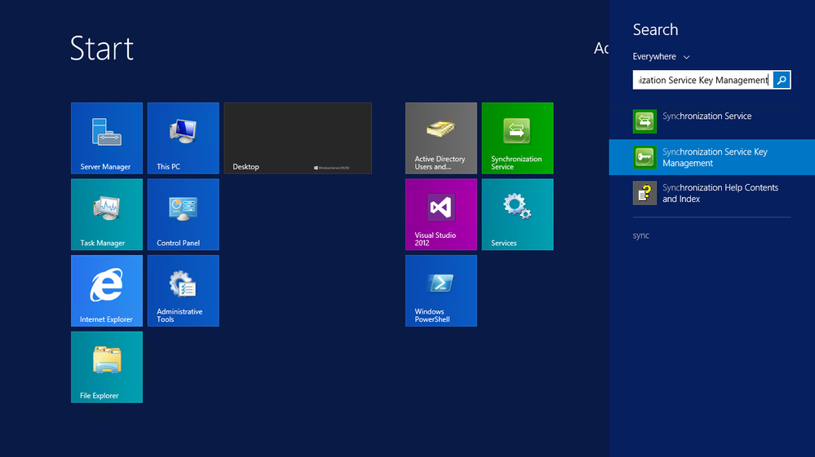Open the Desktop tile

tap(298, 138)
